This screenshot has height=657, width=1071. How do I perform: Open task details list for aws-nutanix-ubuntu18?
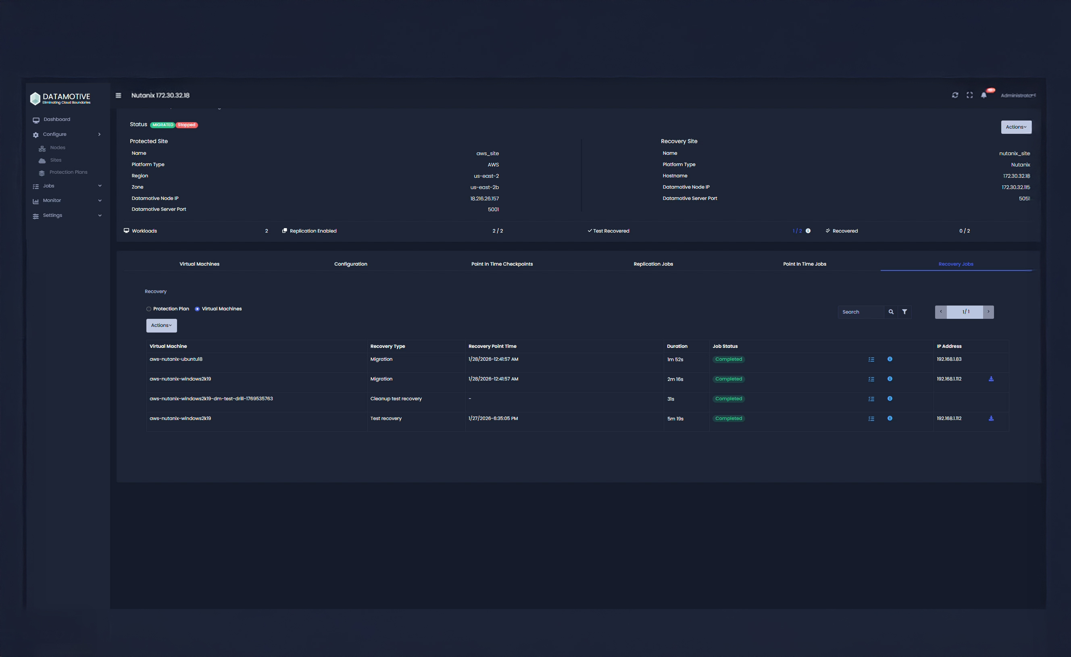pyautogui.click(x=871, y=360)
